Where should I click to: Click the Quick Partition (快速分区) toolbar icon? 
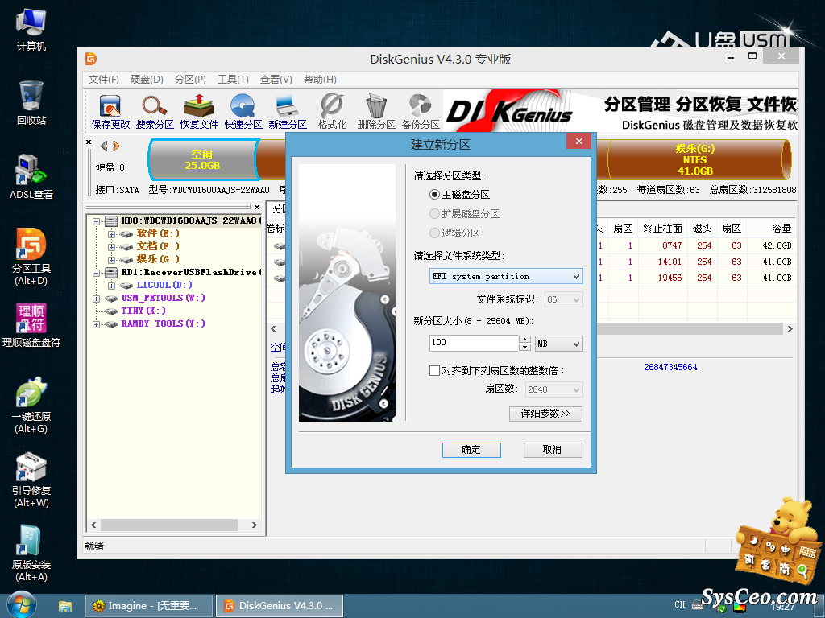243,111
